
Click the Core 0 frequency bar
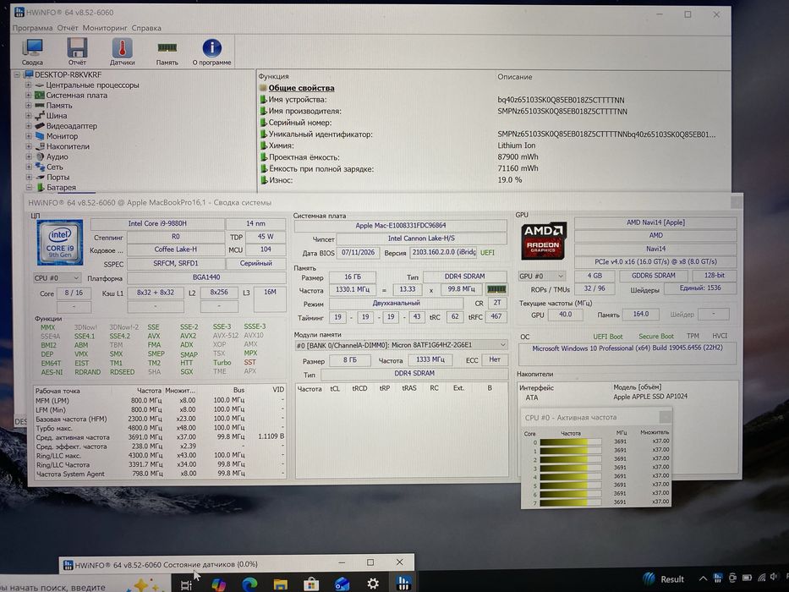571,442
